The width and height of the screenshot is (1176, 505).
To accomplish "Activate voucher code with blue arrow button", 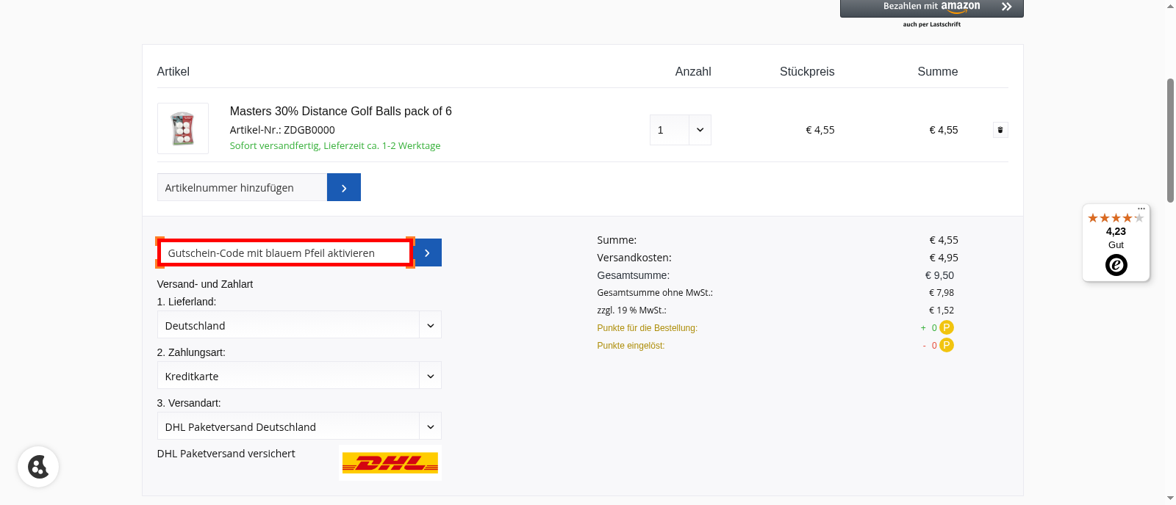I will pos(427,252).
